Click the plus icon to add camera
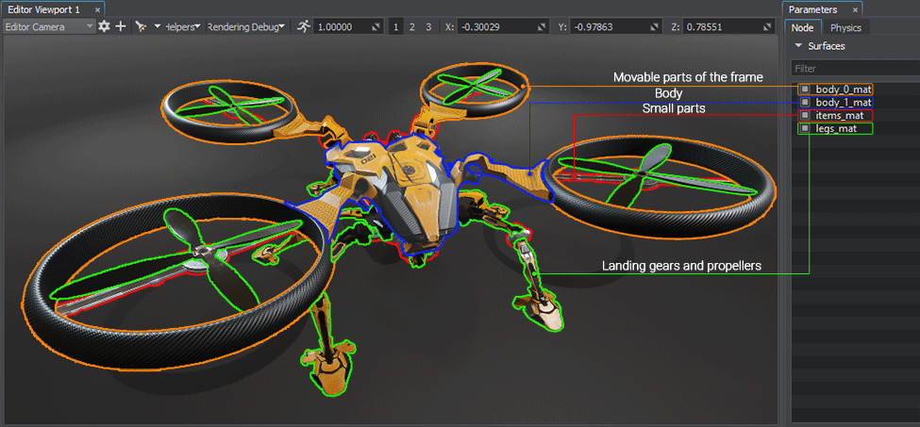920x427 pixels. (120, 26)
